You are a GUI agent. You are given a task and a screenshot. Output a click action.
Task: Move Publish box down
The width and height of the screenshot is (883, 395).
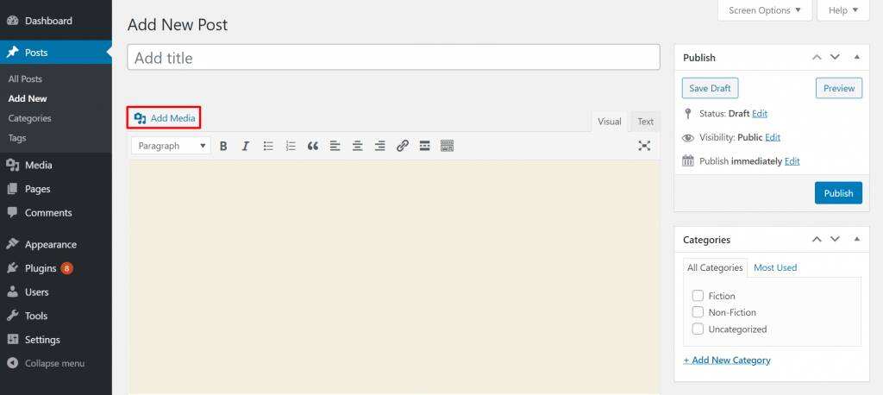click(x=835, y=58)
